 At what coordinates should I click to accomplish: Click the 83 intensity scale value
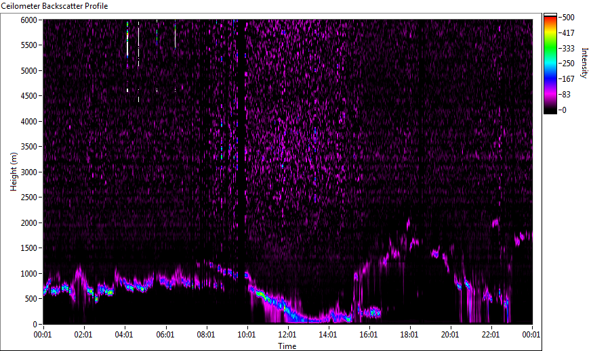point(567,95)
